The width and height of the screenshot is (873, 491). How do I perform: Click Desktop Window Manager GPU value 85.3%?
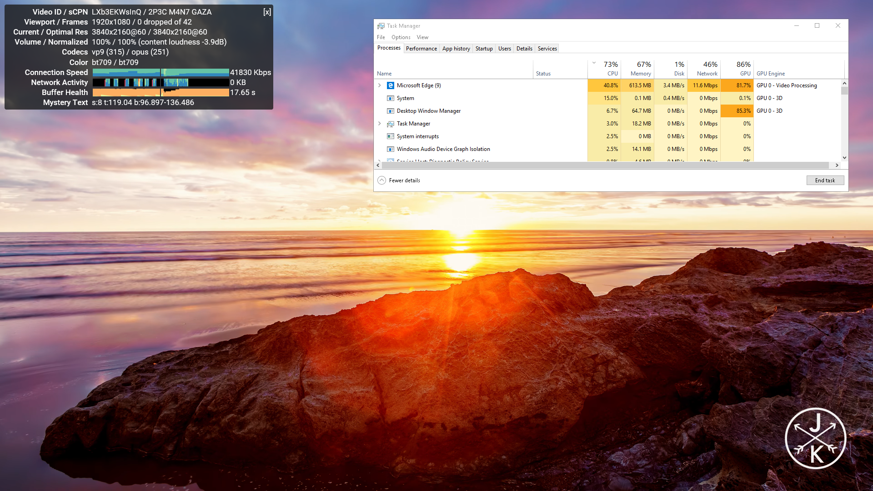click(x=737, y=111)
